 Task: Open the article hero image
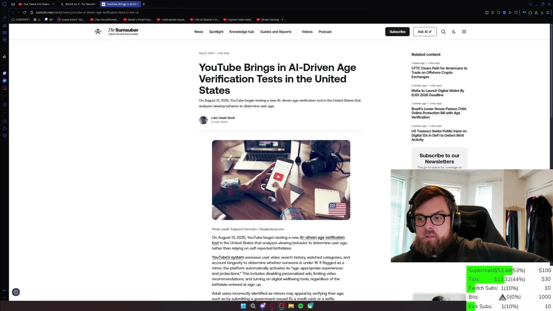[x=281, y=180]
